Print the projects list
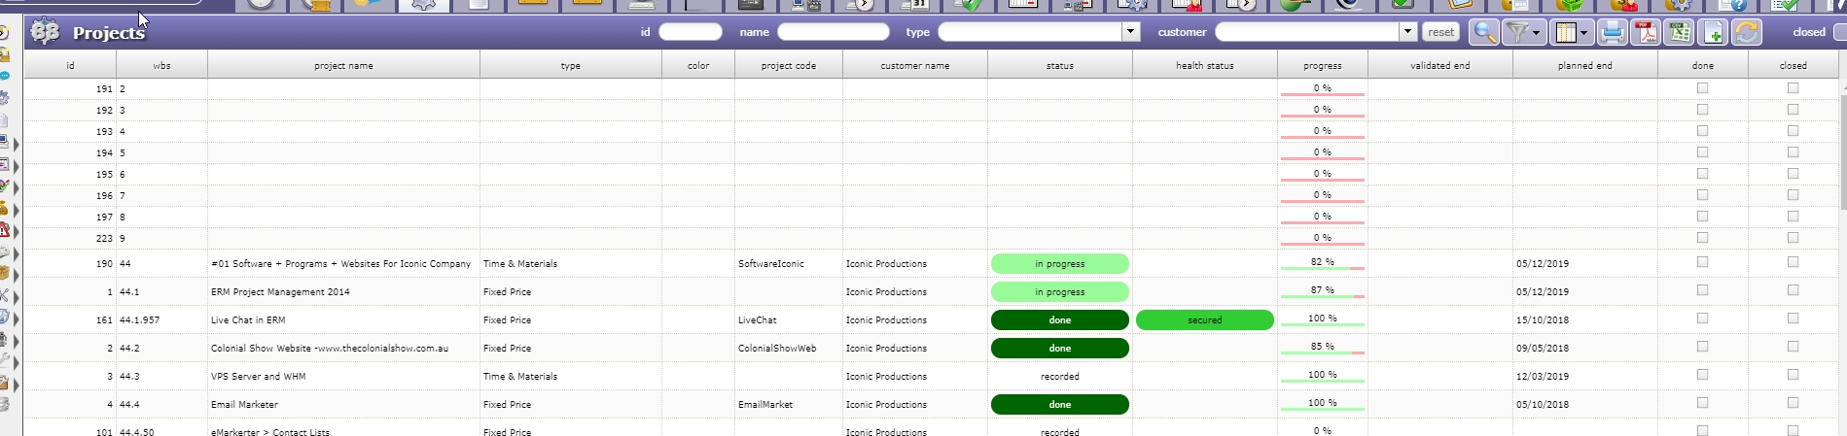The height and width of the screenshot is (436, 1847). [x=1613, y=32]
